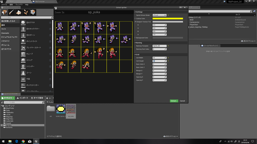Reset Sprite Extract Mode to default arrow
Image resolution: width=257 pixels, height=144 pixels.
coord(168,15)
